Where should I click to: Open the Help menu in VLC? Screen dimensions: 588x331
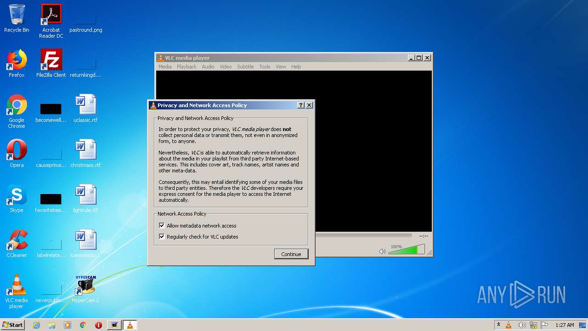[x=296, y=67]
